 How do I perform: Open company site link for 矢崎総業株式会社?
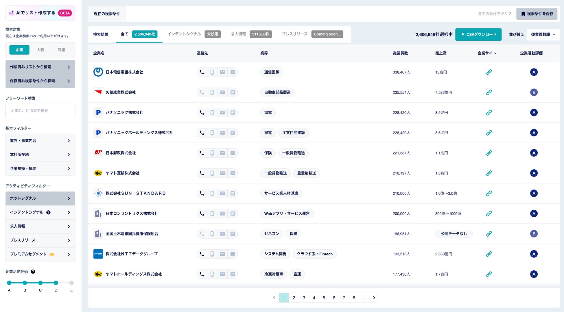489,92
